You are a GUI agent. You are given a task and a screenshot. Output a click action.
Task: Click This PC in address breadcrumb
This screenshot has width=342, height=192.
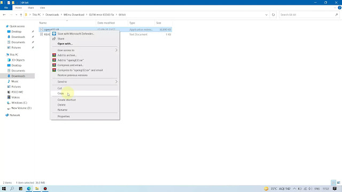36,15
